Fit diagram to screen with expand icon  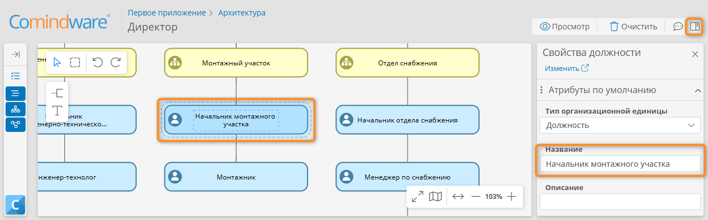point(418,197)
